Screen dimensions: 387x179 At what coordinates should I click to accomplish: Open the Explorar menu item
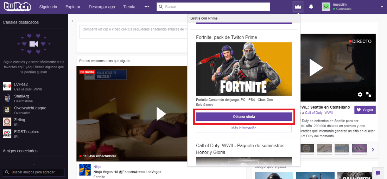pyautogui.click(x=73, y=7)
